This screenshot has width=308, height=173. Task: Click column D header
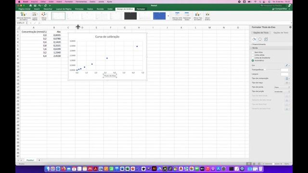[82, 28]
